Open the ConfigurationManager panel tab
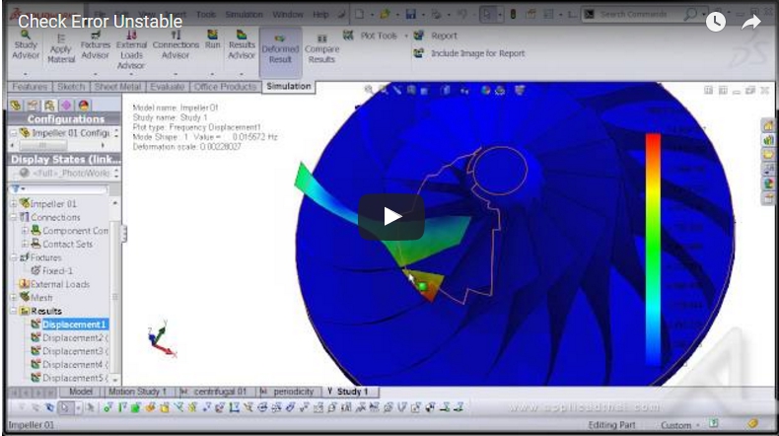Viewport: 779px width, 436px height. 49,105
